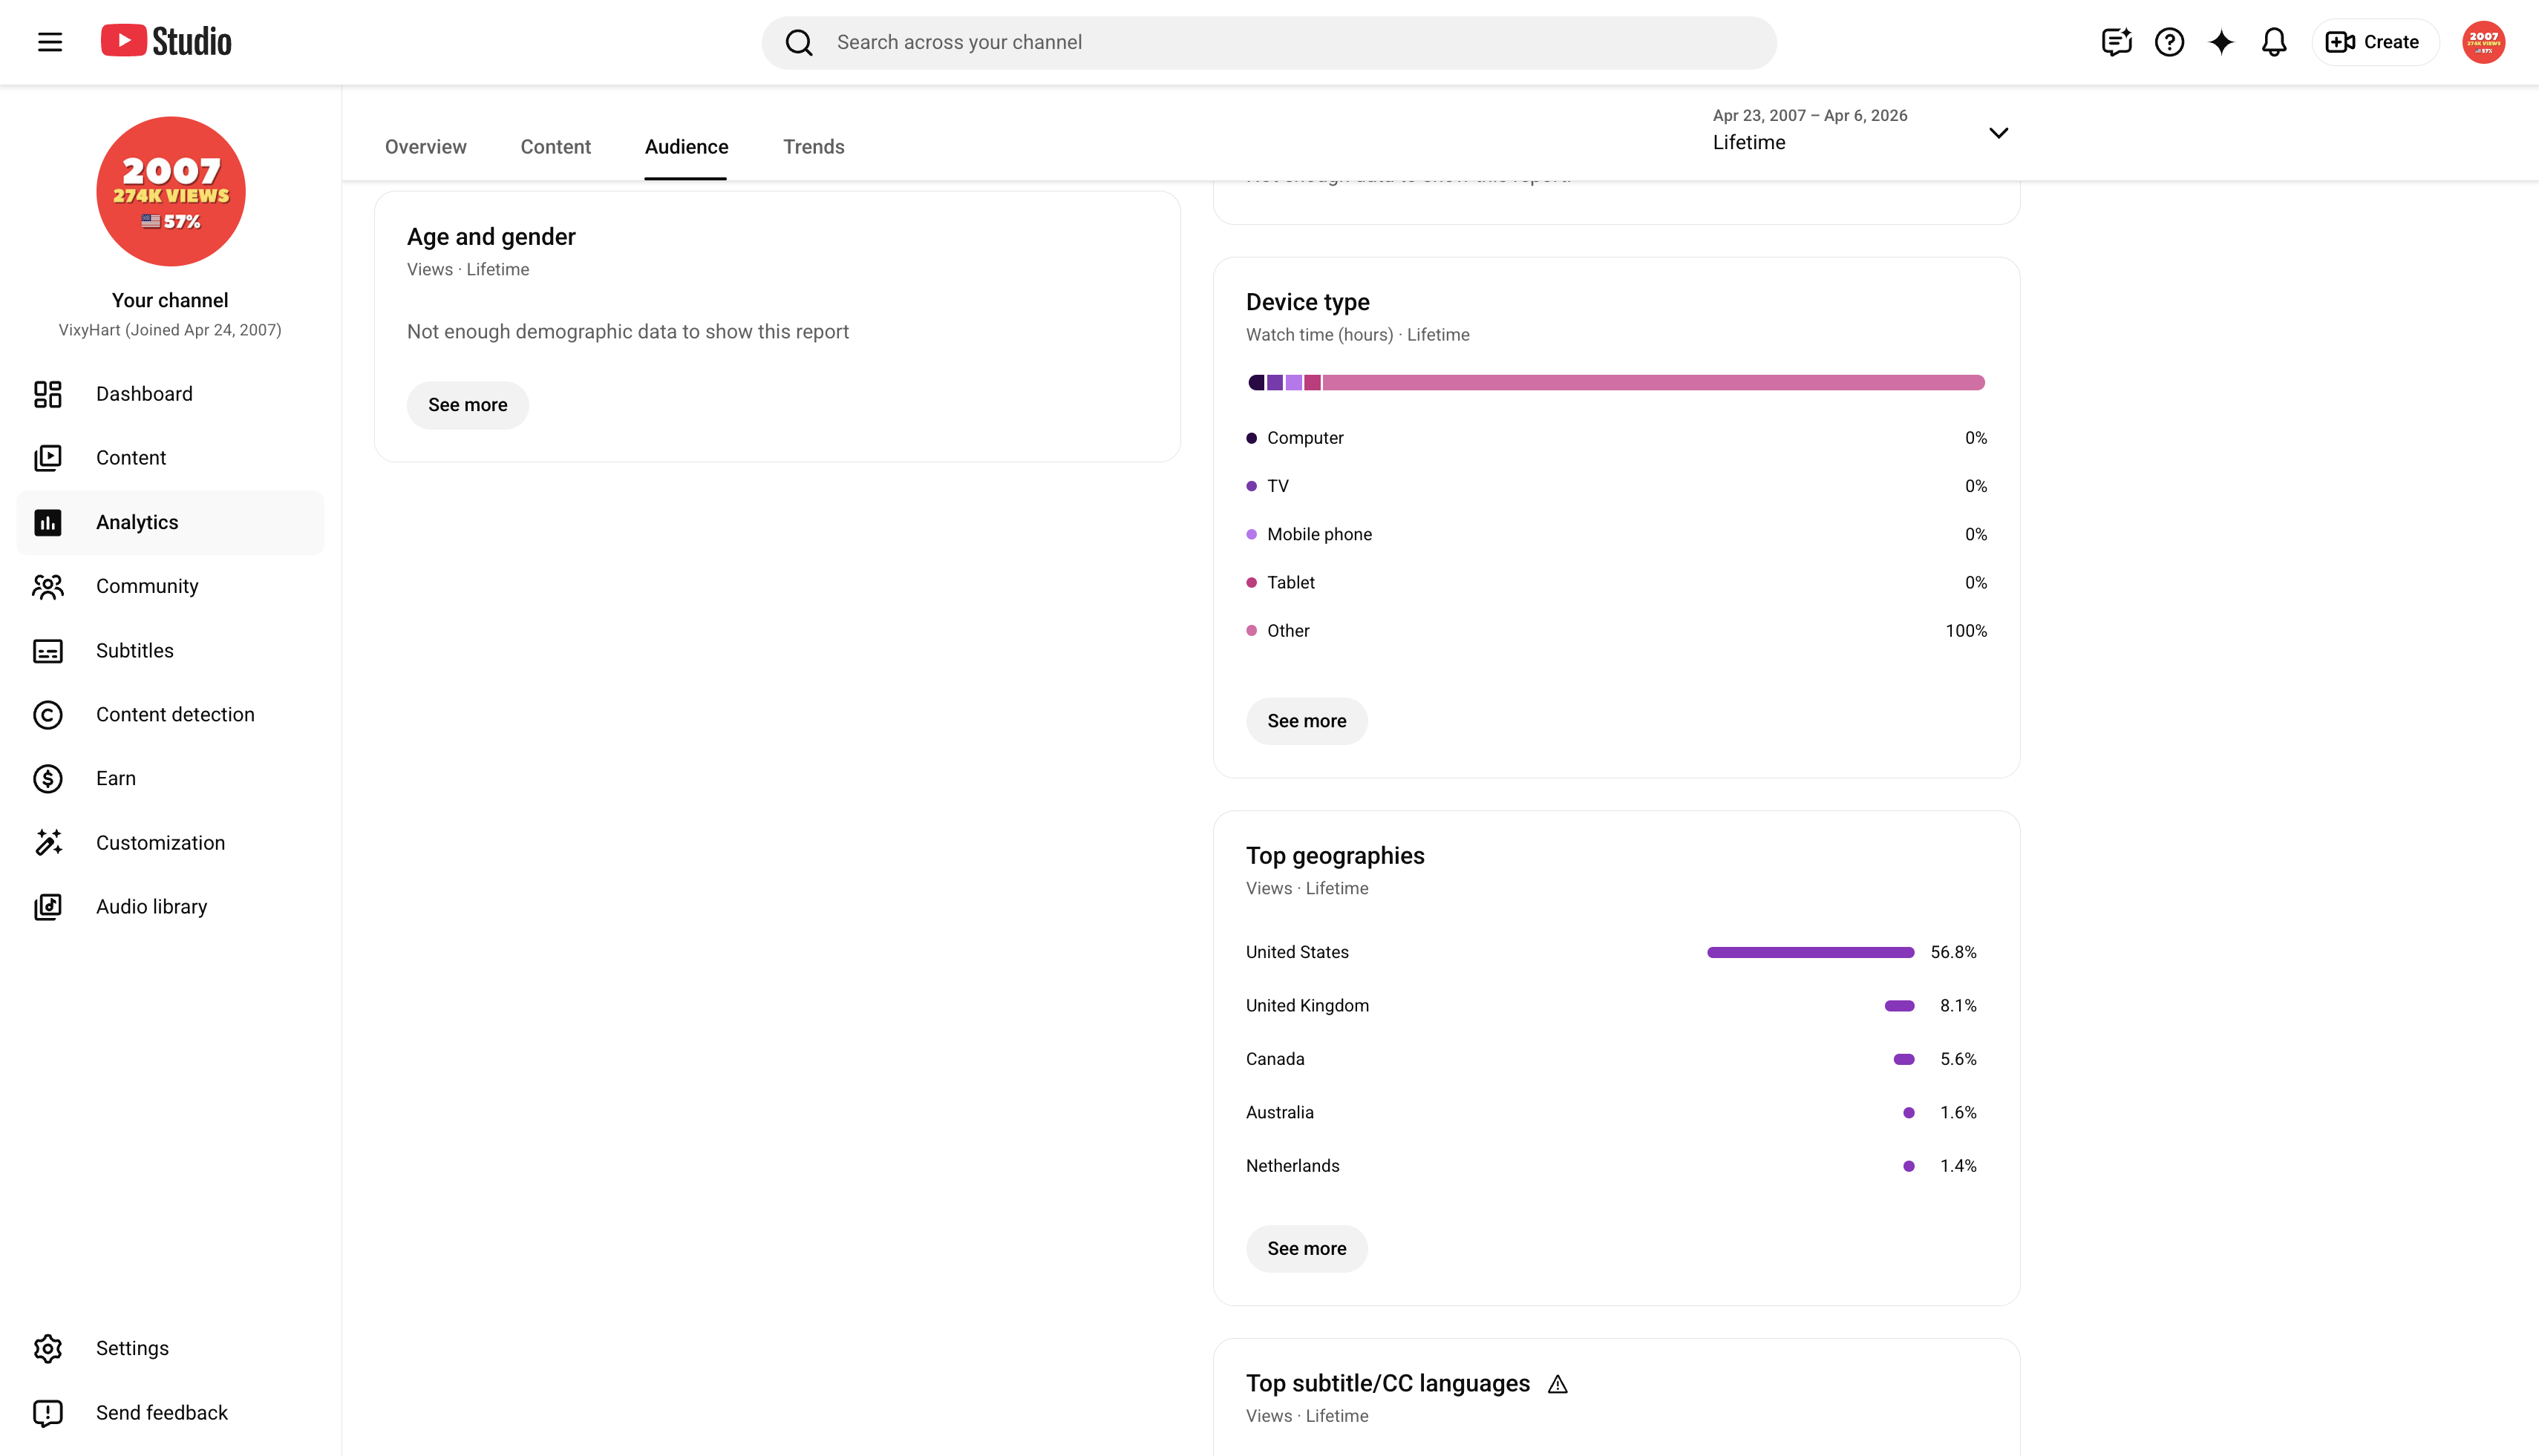Click the 'Age and gender' card title
The height and width of the screenshot is (1456, 2539).
(x=491, y=237)
